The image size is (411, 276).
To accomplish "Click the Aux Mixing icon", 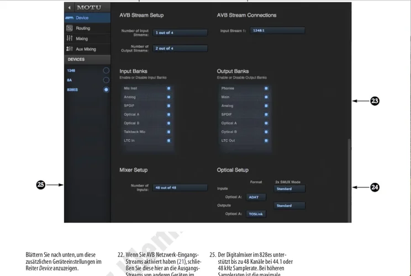I will [70, 49].
